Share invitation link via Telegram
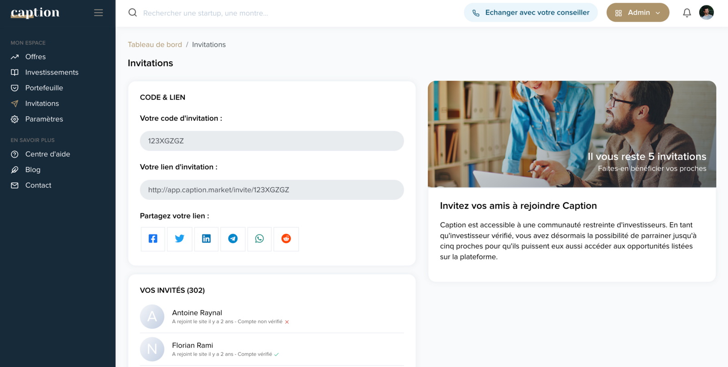728x367 pixels. click(233, 239)
